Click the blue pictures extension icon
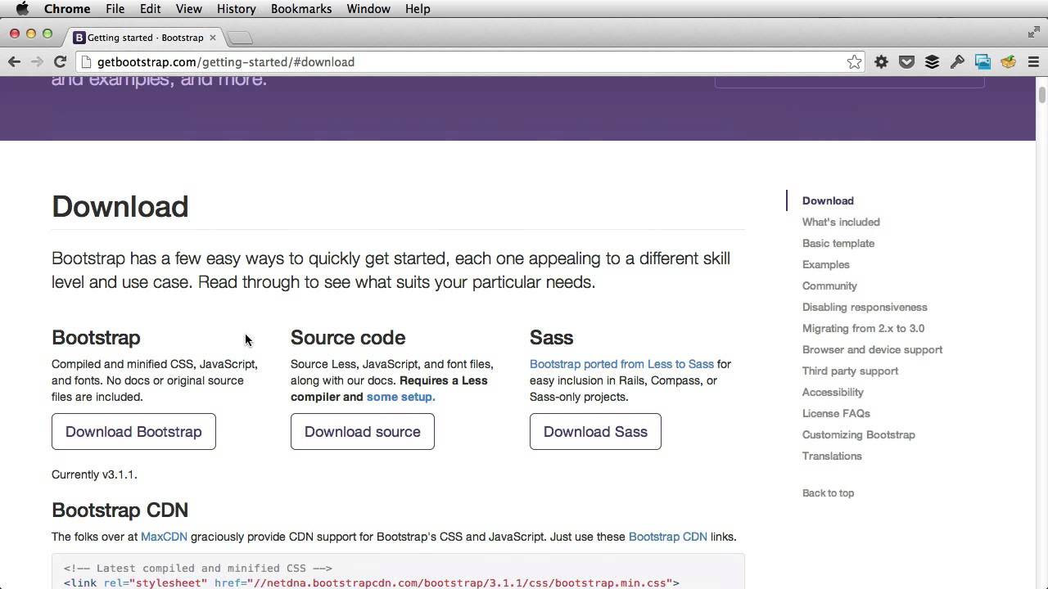The height and width of the screenshot is (589, 1048). coord(982,62)
